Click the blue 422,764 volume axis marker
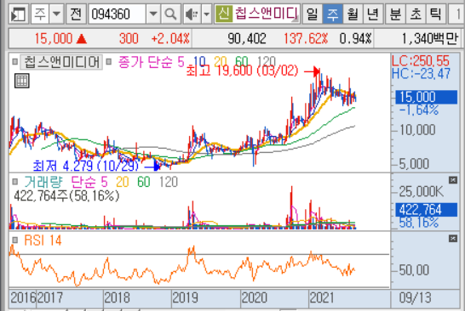 click(x=427, y=210)
